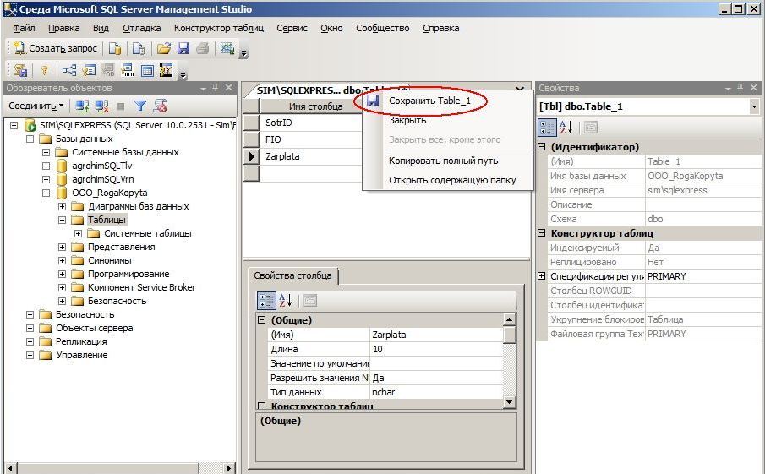Click the pin icon of Обозреватель объектов panel

(x=216, y=88)
